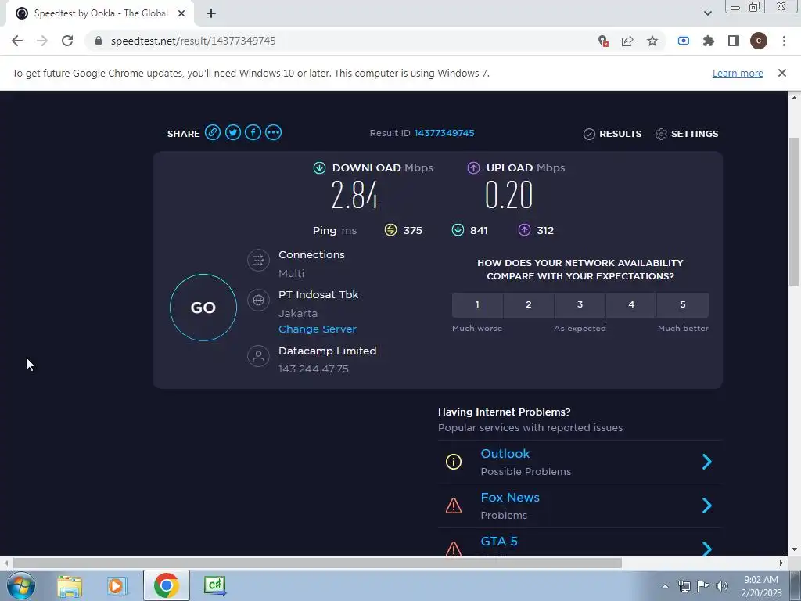Expand the Fox News row chevron
The width and height of the screenshot is (801, 601).
707,506
